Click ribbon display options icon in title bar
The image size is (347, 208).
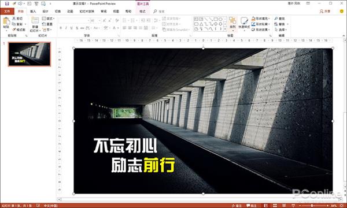[308, 3]
